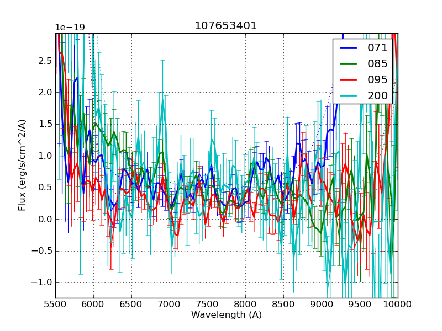The width and height of the screenshot is (442, 331).
Task: Select the 085 legend entry label
Action: [x=377, y=63]
